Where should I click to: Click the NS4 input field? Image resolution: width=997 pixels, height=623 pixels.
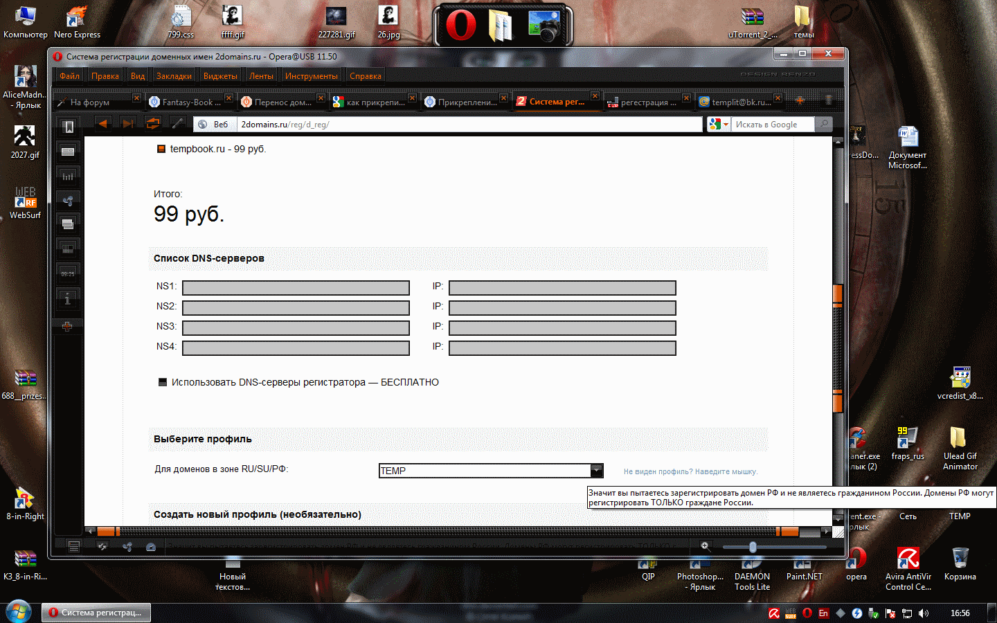click(x=296, y=347)
